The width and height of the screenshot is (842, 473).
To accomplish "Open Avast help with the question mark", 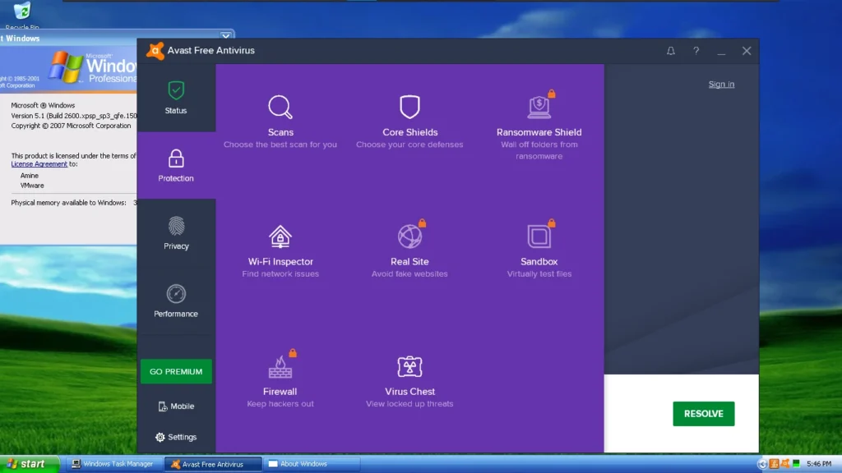I will coord(696,50).
